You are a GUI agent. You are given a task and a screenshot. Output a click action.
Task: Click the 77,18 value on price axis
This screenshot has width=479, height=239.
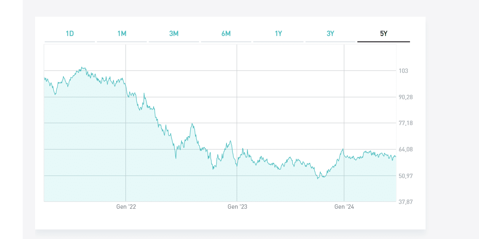406,123
